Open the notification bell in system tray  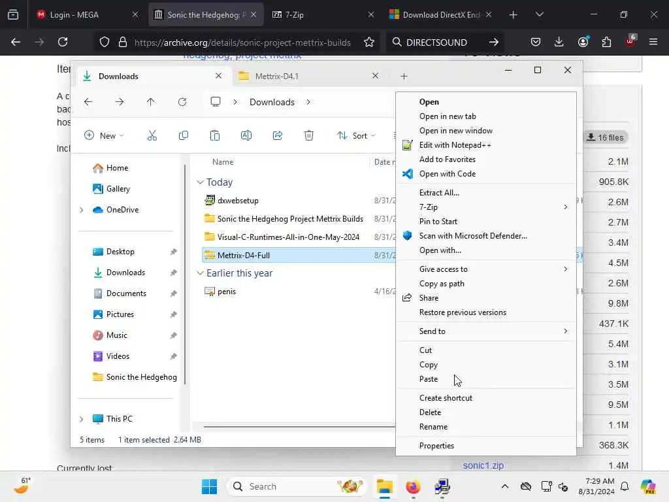pyautogui.click(x=625, y=486)
